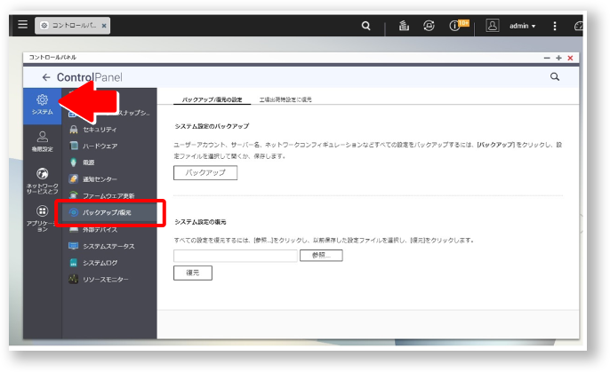Open background tasks icon in top bar
The image size is (610, 372).
coord(404,26)
